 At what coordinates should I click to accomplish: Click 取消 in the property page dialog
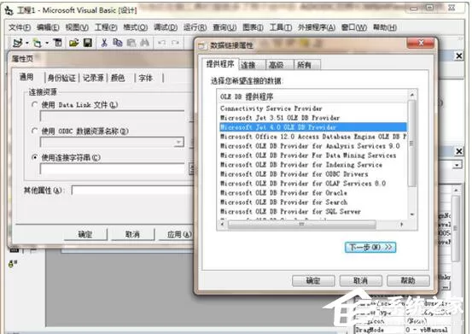click(132, 234)
